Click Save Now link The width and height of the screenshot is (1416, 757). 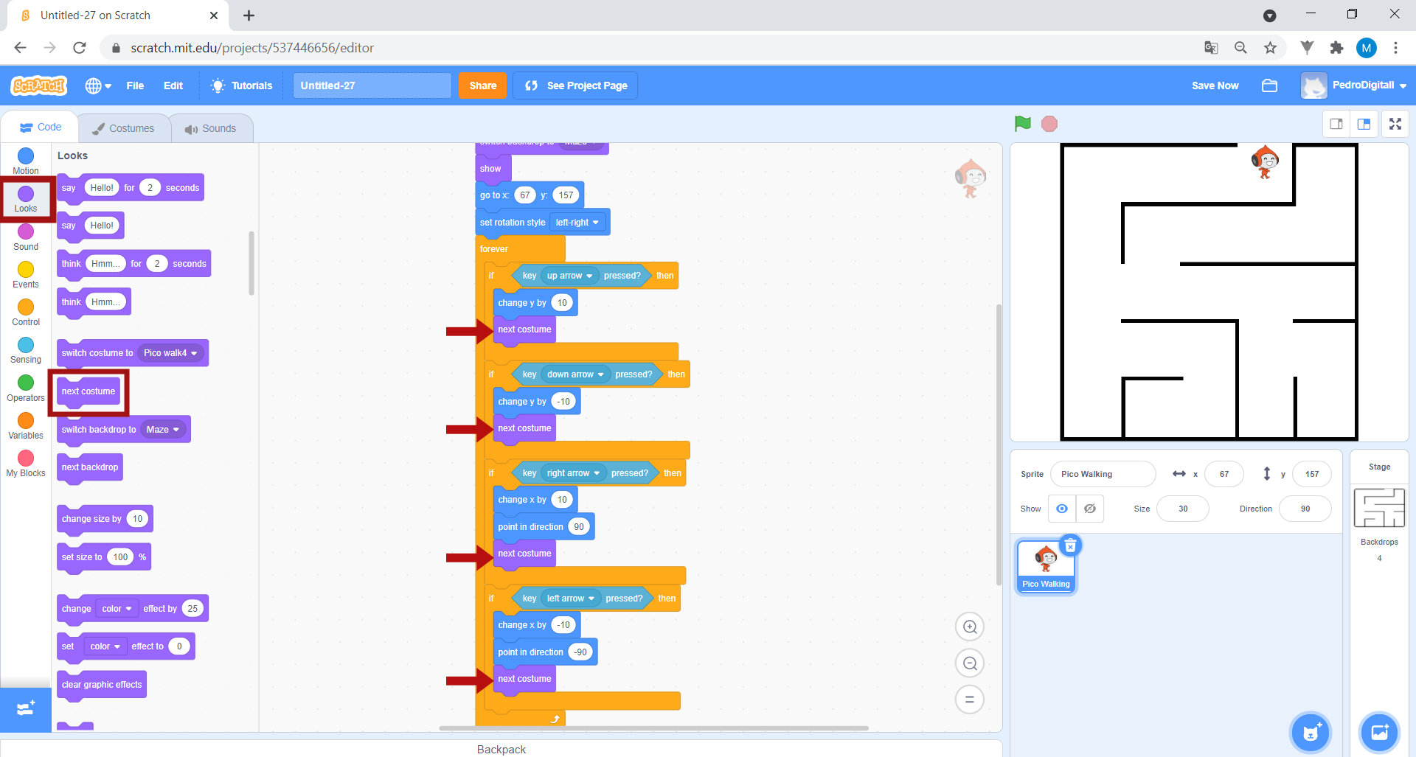coord(1215,86)
